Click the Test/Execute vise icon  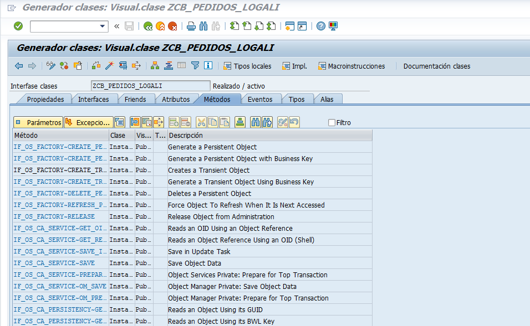[x=123, y=66]
